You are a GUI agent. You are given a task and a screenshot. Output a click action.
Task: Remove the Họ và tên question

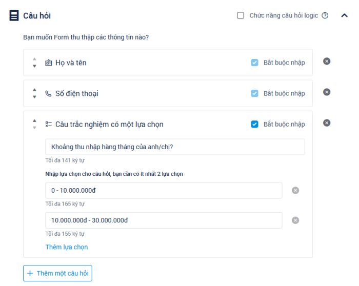(x=327, y=62)
